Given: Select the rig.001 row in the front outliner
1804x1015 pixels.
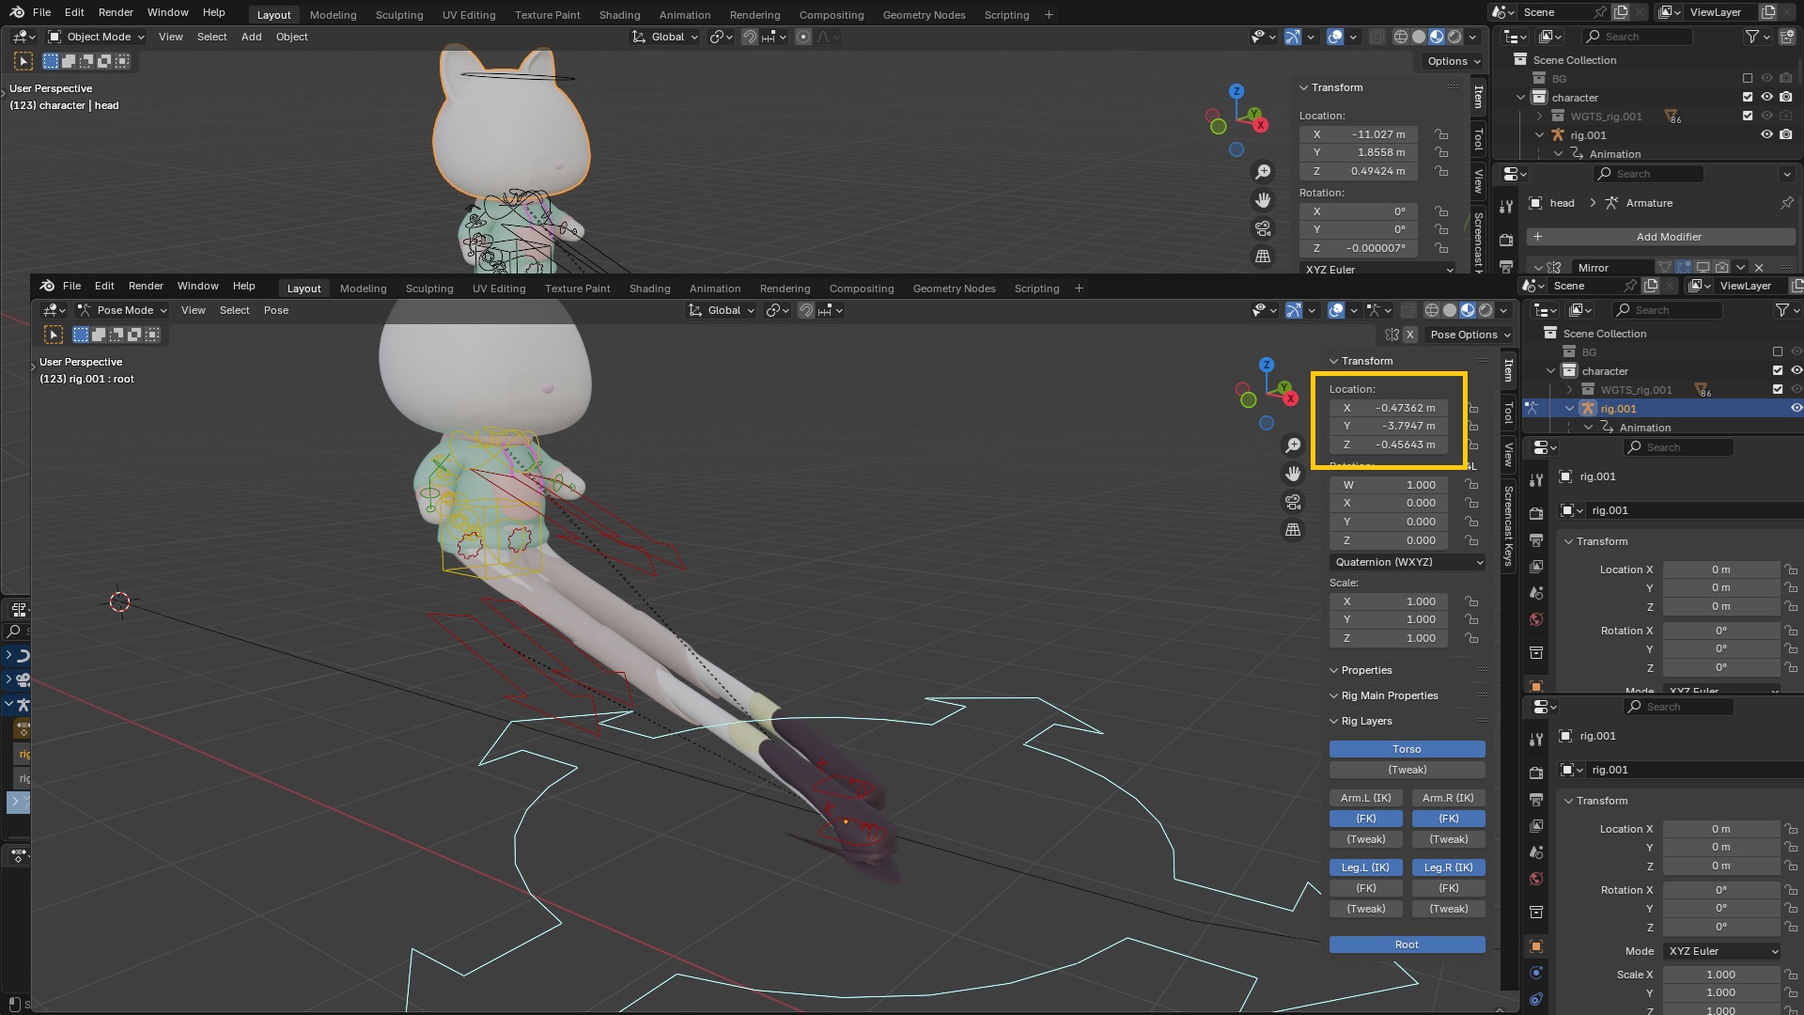Looking at the screenshot, I should (1663, 409).
